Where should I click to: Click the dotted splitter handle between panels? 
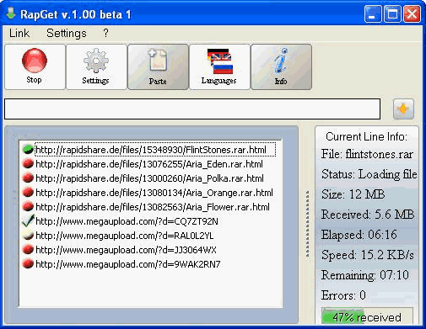pos(308,224)
